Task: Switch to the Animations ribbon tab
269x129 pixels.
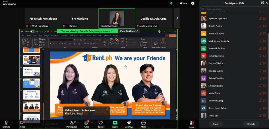Action: [x=64, y=36]
